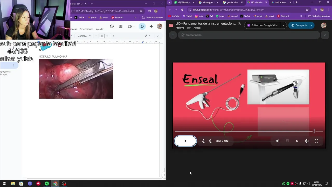Mute the video volume
Image resolution: width=332 pixels, height=187 pixels.
click(278, 141)
